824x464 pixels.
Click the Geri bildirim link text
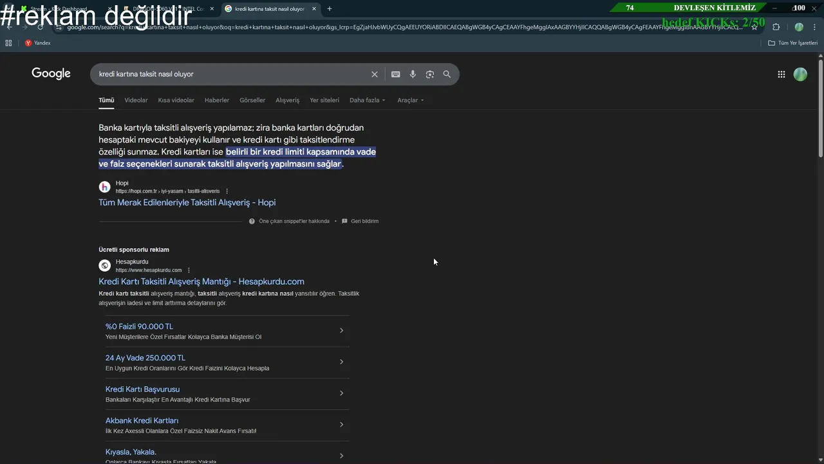pos(364,221)
